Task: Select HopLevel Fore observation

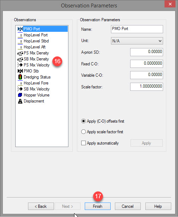Action: [36, 83]
